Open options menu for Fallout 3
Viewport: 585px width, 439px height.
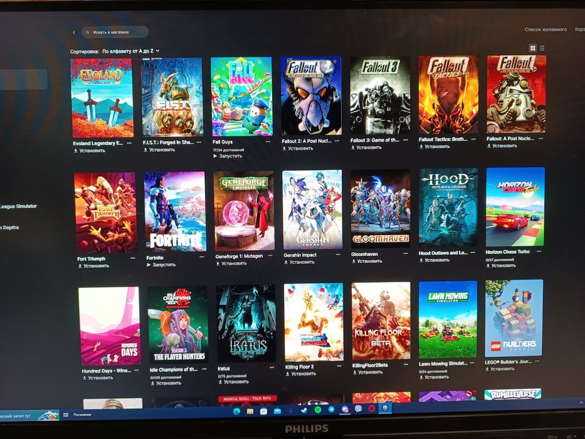coord(405,140)
